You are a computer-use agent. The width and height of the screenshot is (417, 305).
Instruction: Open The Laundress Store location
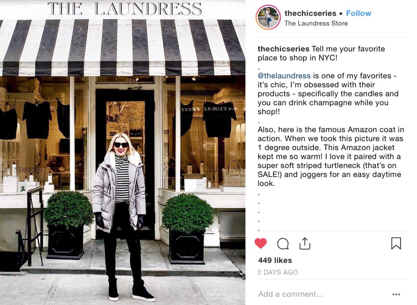[x=316, y=24]
